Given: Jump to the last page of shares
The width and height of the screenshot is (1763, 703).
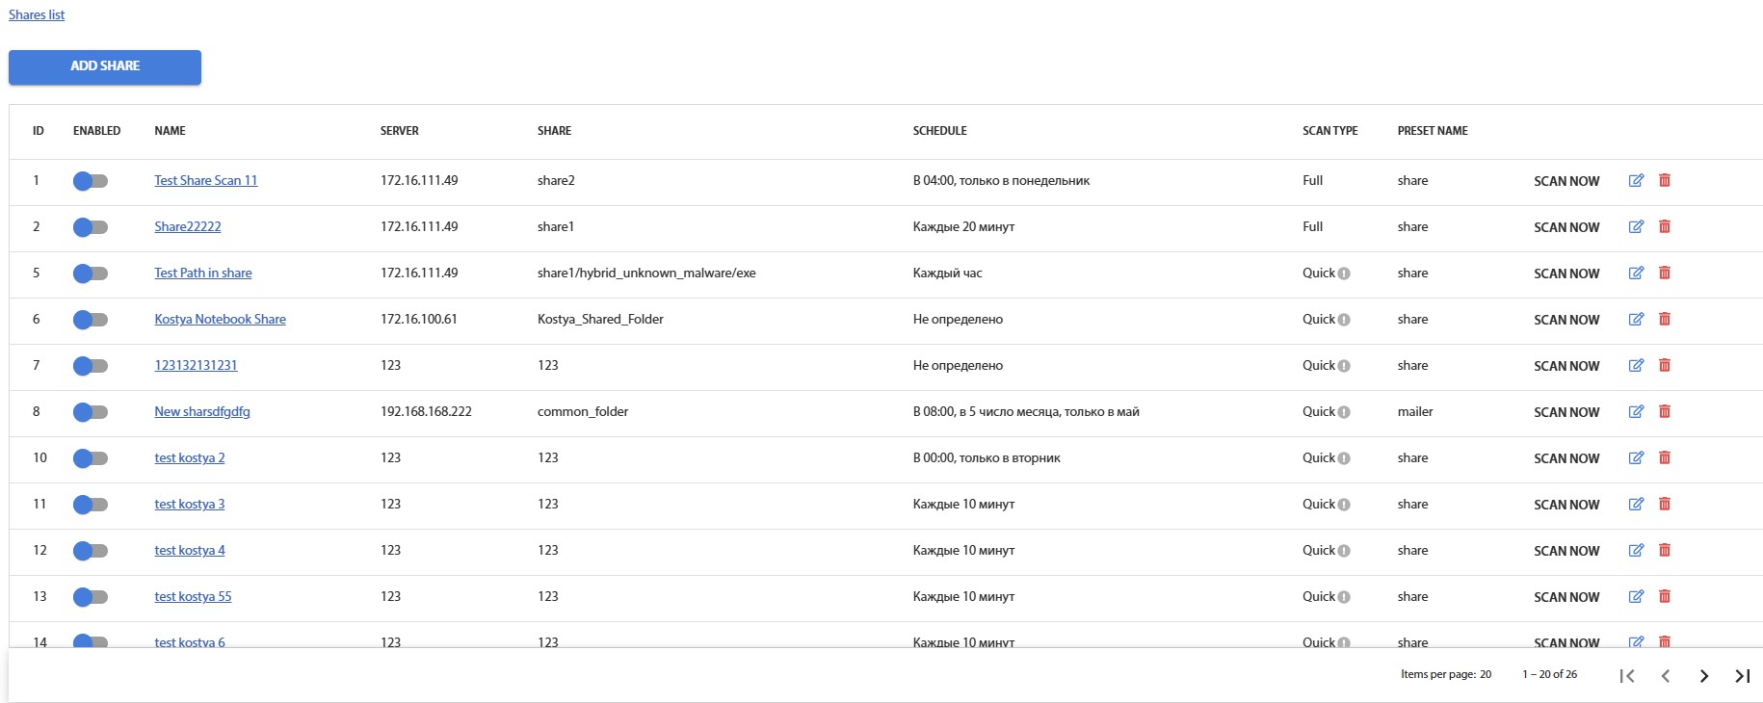Looking at the screenshot, I should tap(1742, 677).
